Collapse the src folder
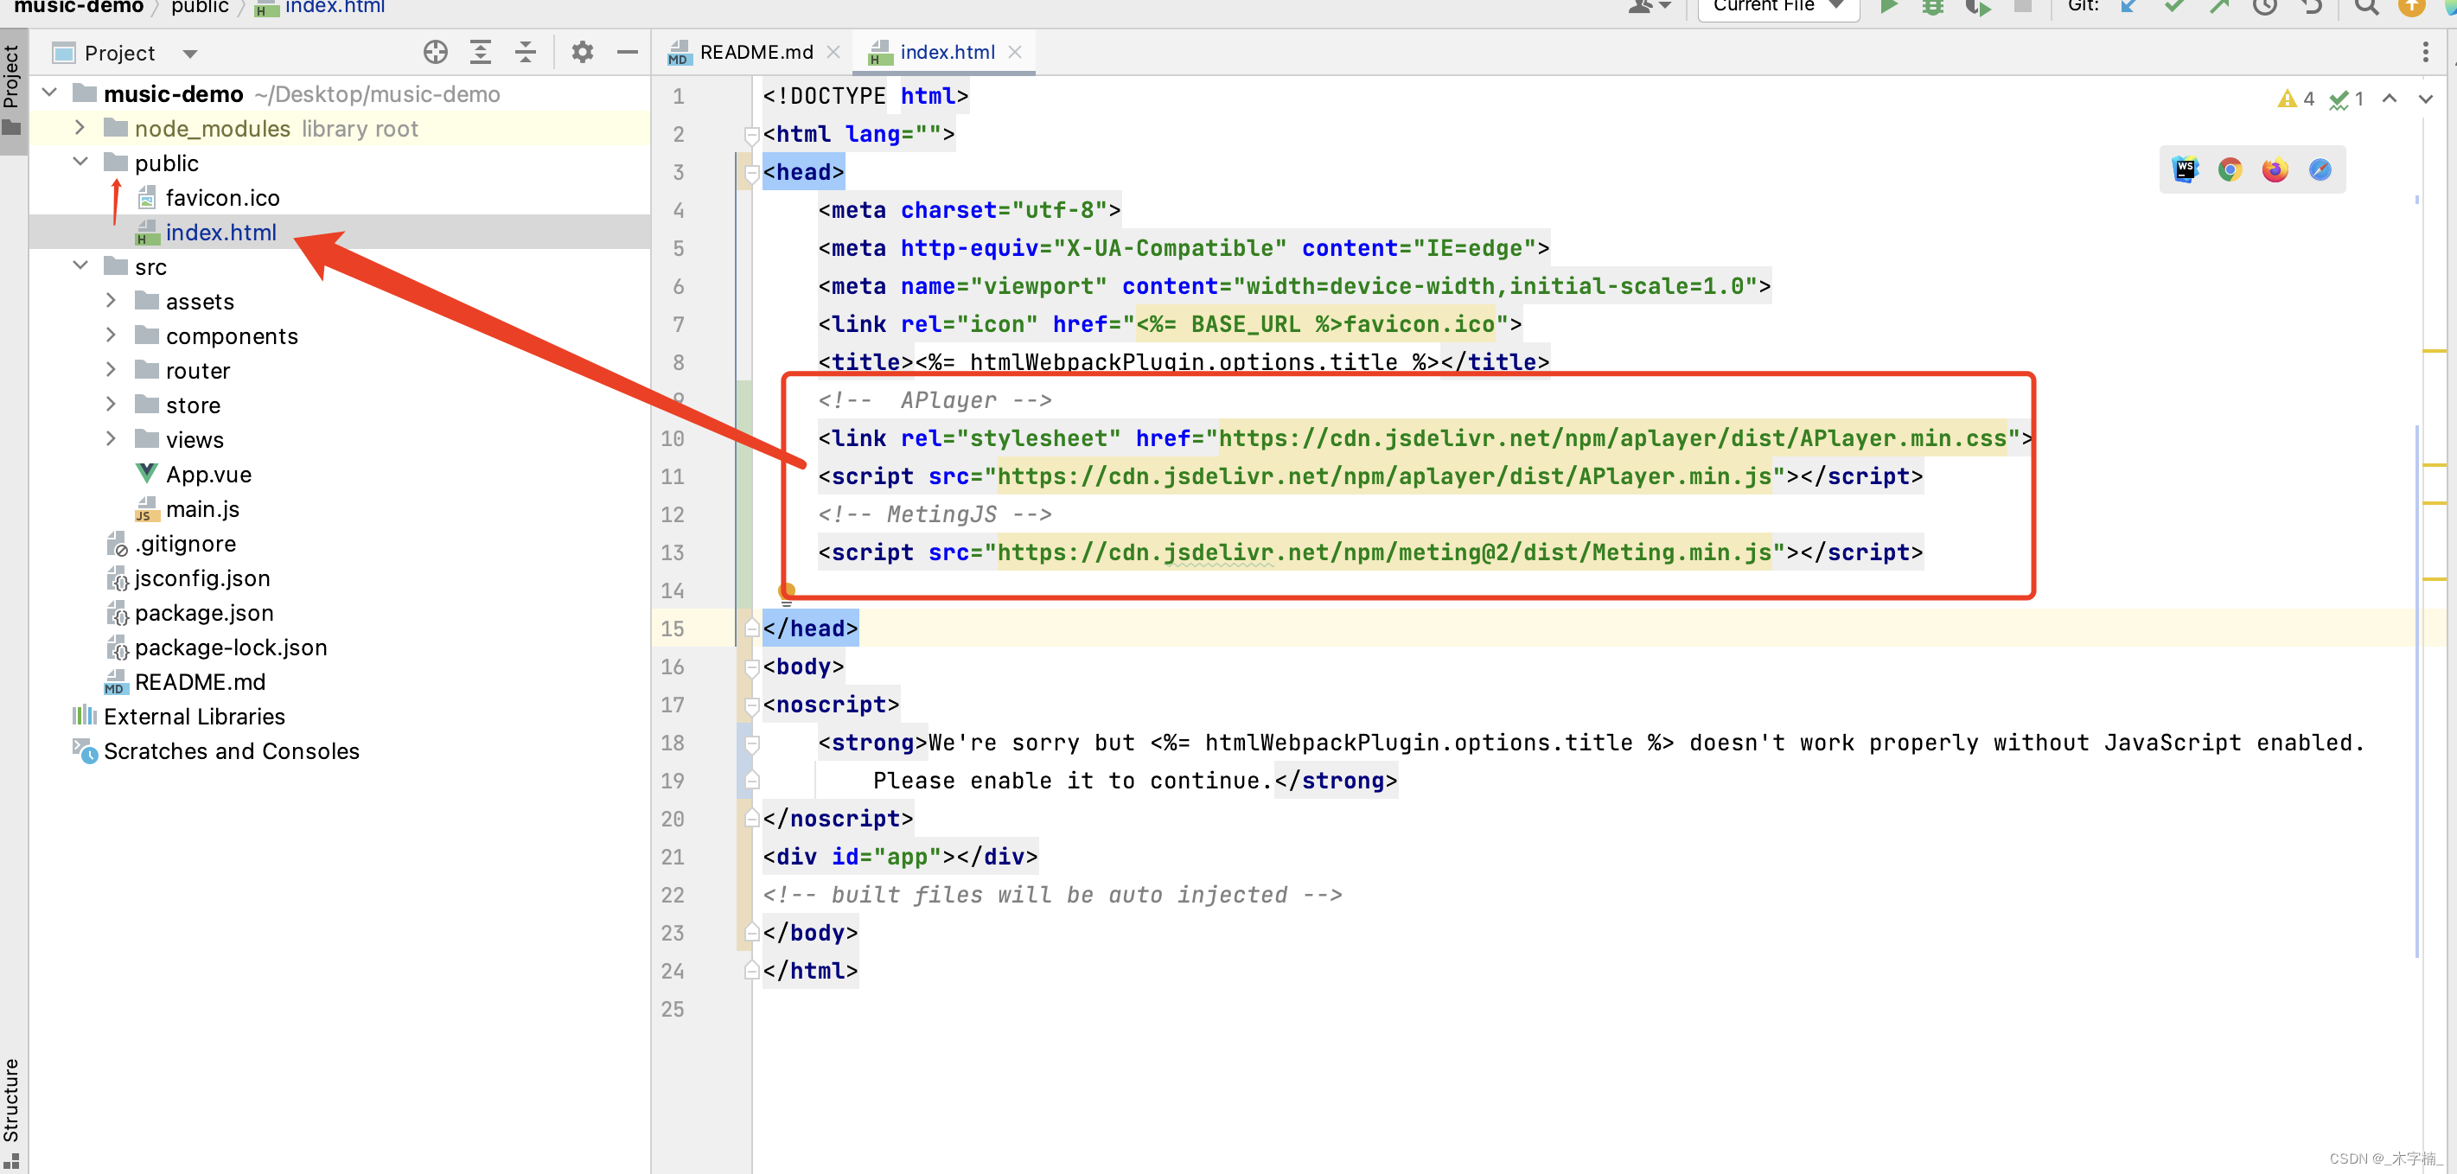The image size is (2457, 1174). (80, 266)
